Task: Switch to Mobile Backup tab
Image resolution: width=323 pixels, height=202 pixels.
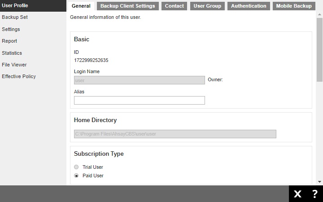Action: tap(293, 6)
